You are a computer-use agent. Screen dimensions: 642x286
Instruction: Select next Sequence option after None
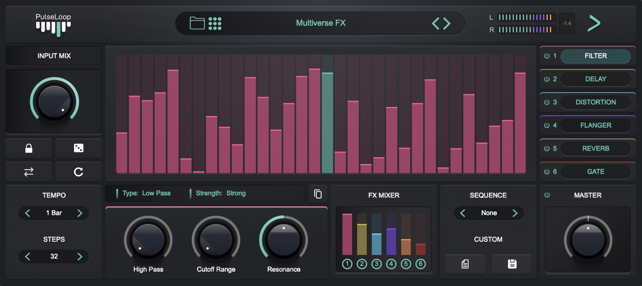pyautogui.click(x=515, y=213)
